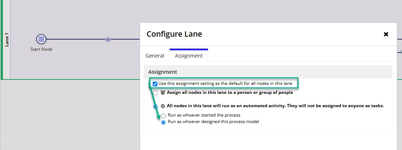Click the Configure Lane dialog title
Screen dimensions: 402x150
click(174, 34)
